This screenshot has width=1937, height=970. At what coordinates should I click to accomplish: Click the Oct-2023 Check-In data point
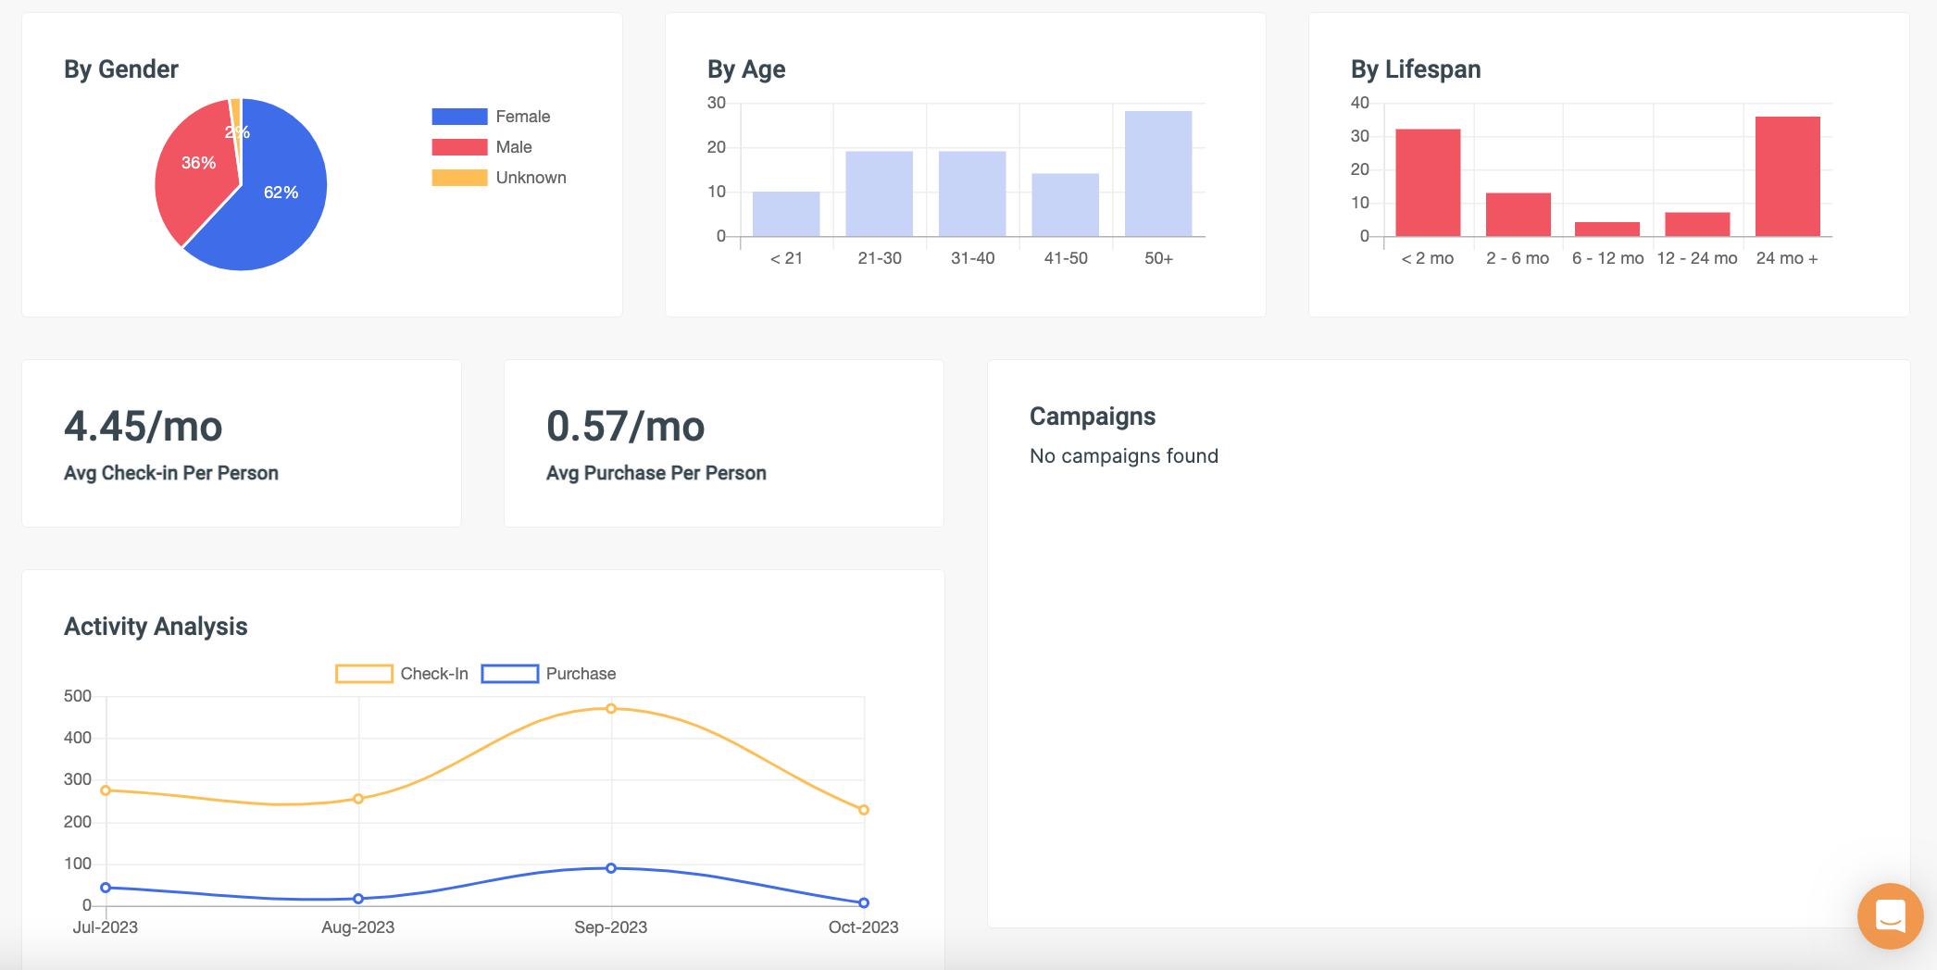pyautogui.click(x=864, y=810)
